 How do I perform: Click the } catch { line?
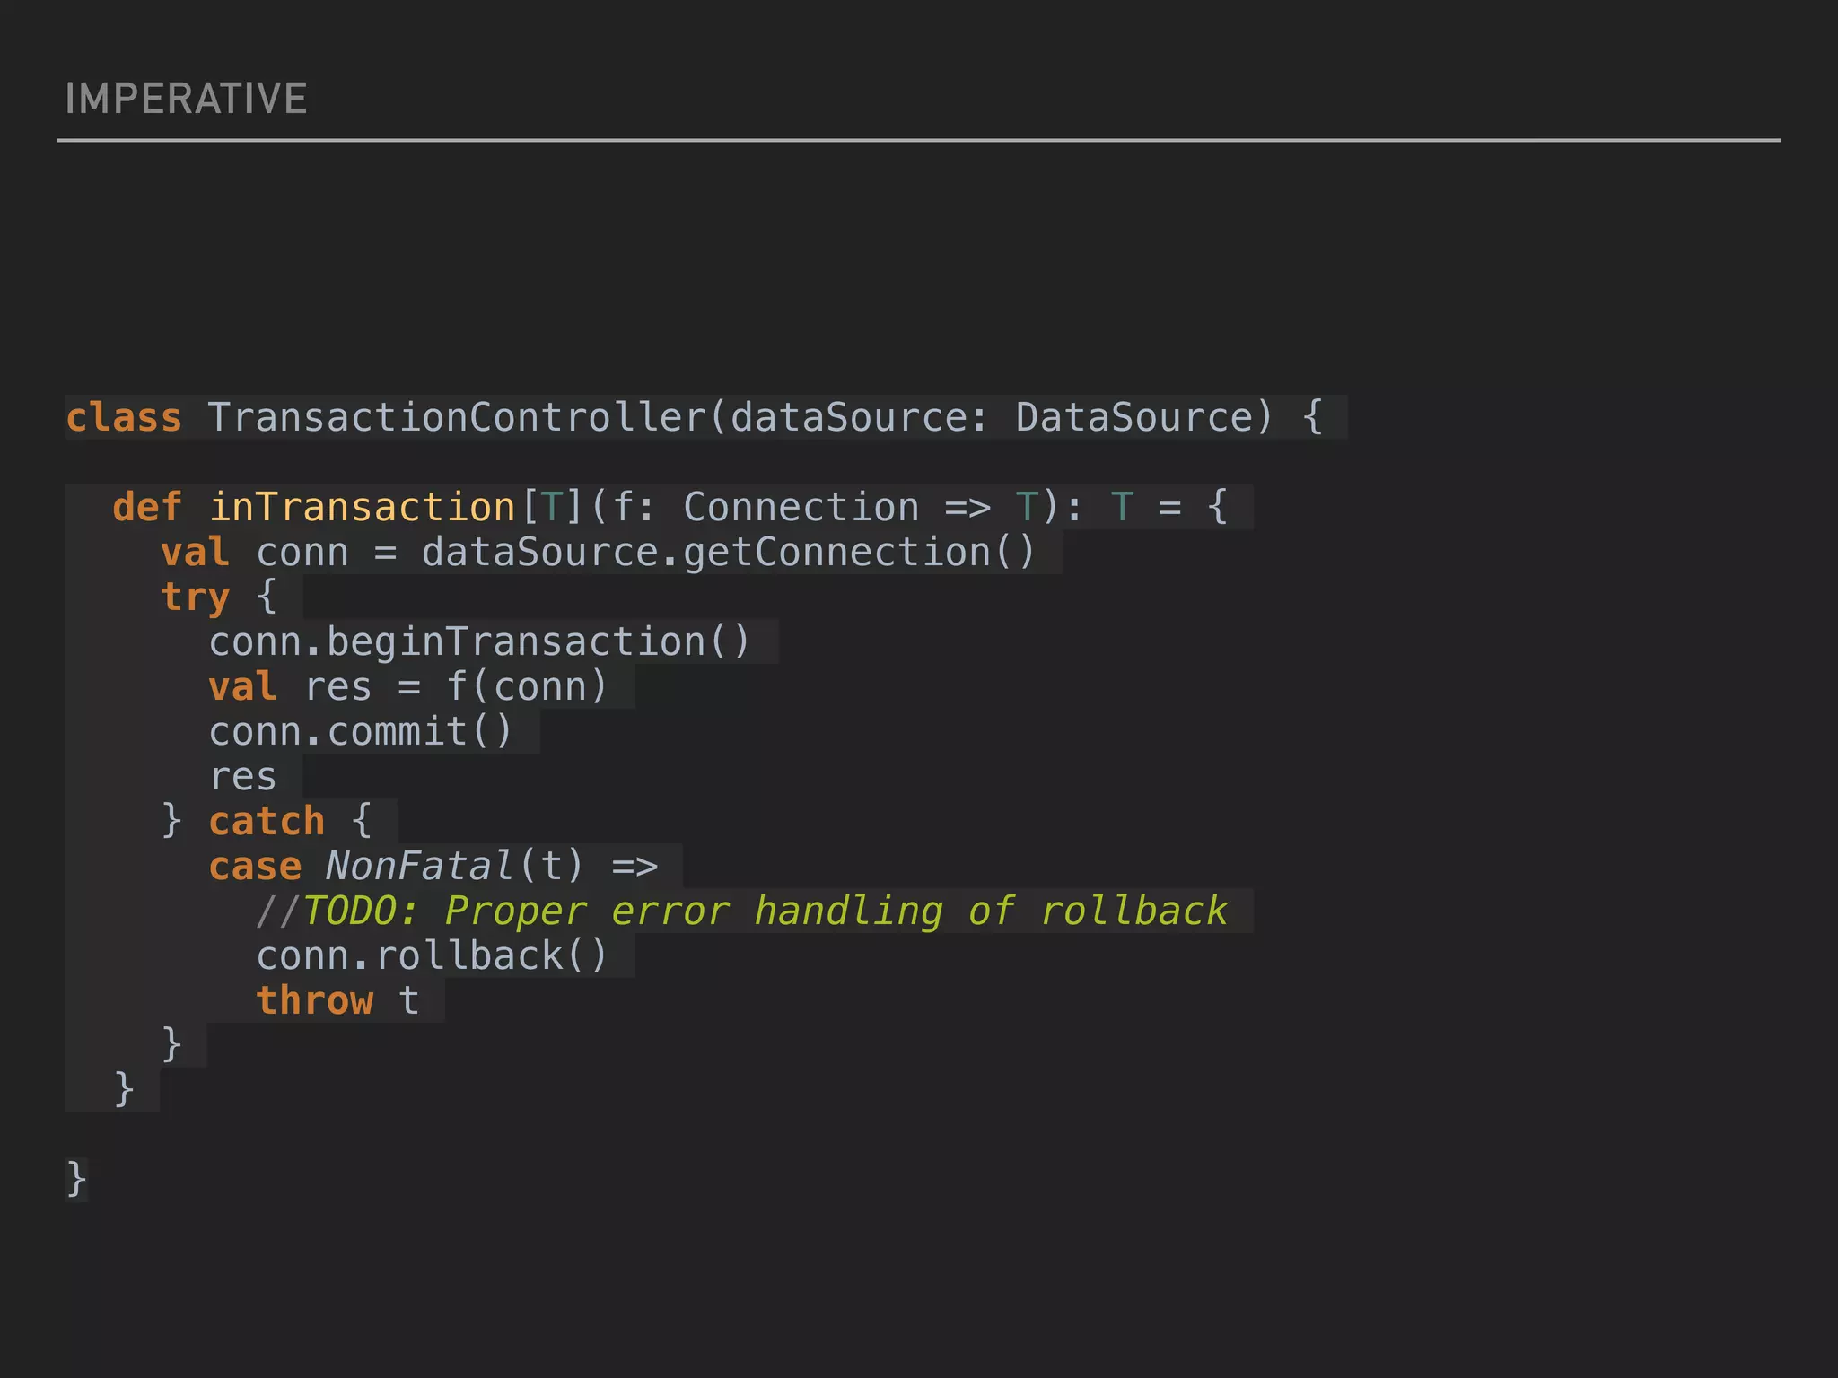[x=267, y=821]
